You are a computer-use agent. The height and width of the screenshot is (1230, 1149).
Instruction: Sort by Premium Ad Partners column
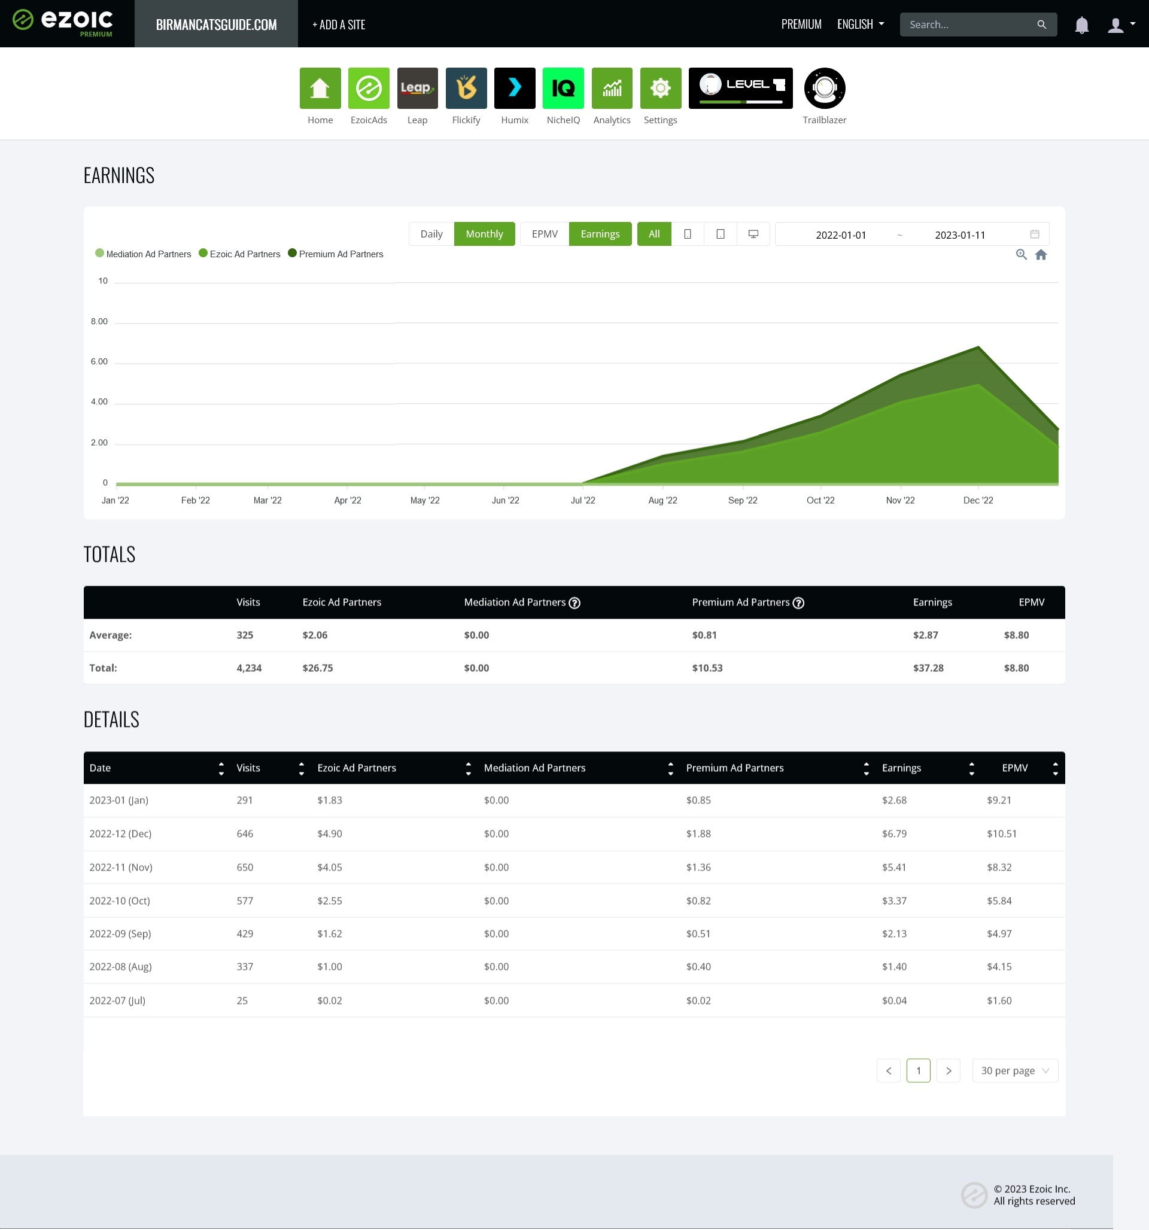(866, 768)
